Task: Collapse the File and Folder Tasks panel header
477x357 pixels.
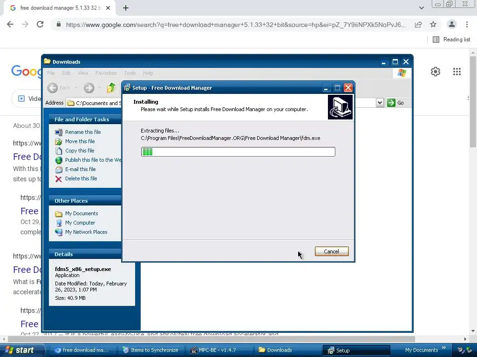Action: coord(85,119)
